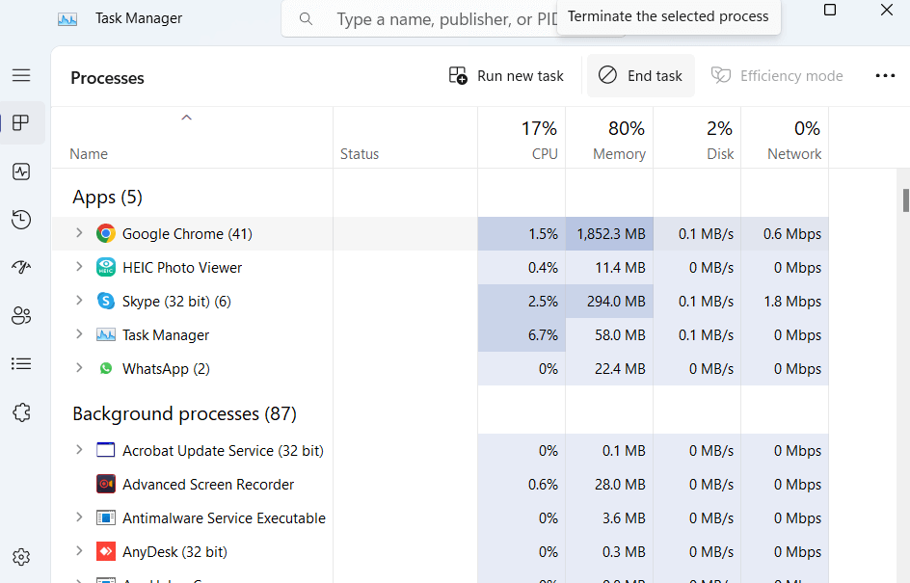Click the AnyDesk process icon
Screen dimensions: 910x583
point(106,551)
